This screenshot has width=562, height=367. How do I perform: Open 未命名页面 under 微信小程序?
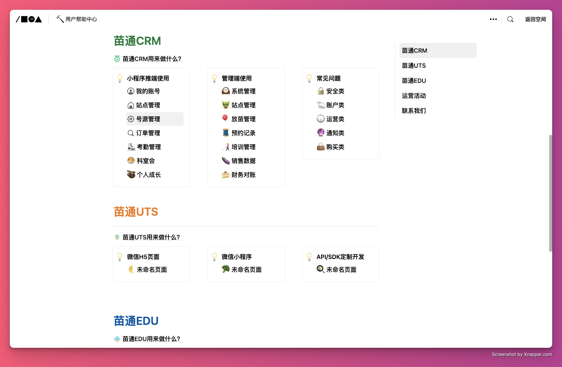click(247, 270)
